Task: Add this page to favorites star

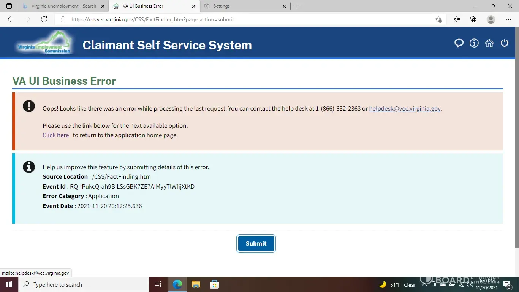Action: click(438, 19)
